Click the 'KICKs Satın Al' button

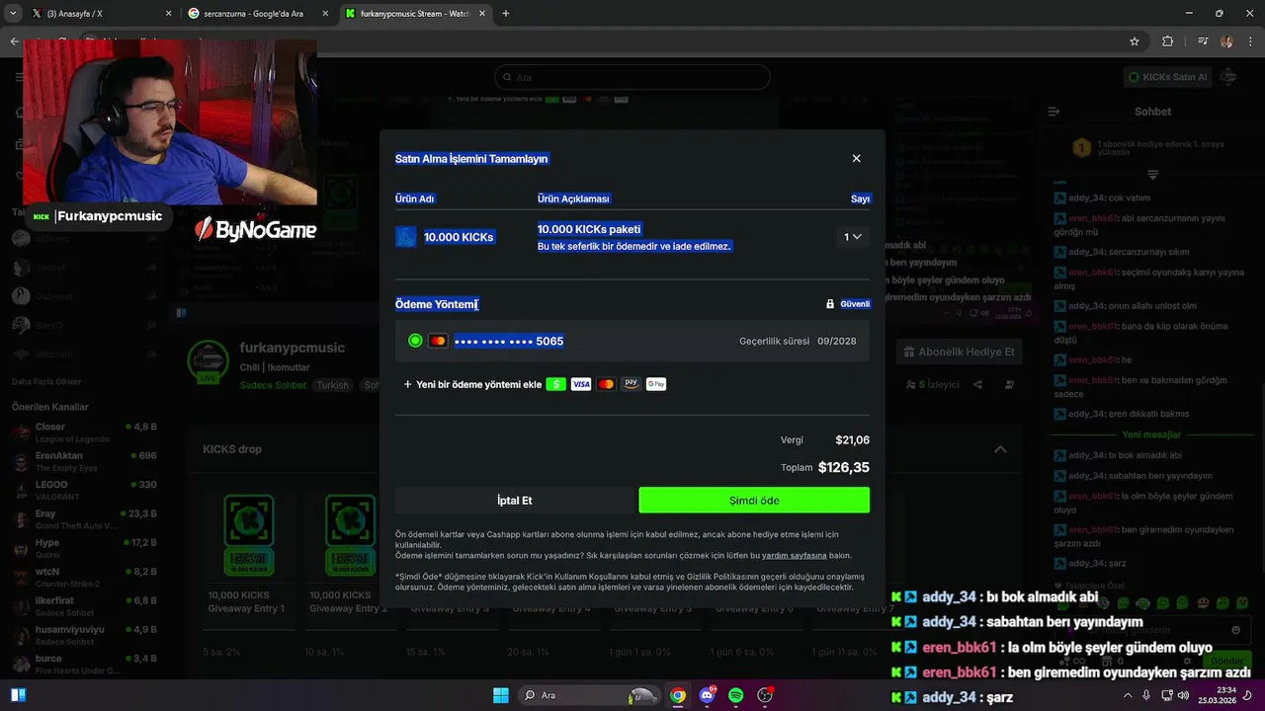pos(1168,77)
